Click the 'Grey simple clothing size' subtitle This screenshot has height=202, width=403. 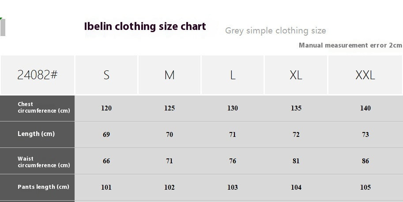point(275,31)
